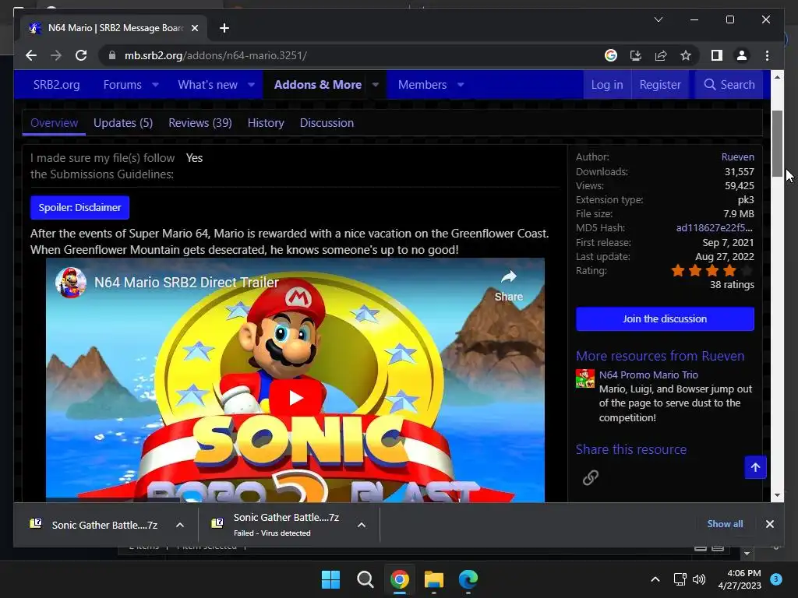The image size is (798, 598).
Task: Click the page vertical scrollbar thumb
Action: [777, 143]
